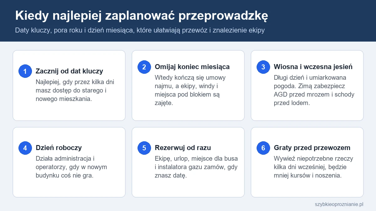This screenshot has width=376, height=211.
Task: Click the number 3 circle badge
Action: pyautogui.click(x=263, y=67)
